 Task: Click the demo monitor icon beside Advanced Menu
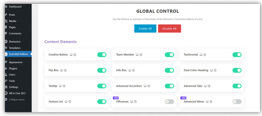pyautogui.click(x=207, y=102)
